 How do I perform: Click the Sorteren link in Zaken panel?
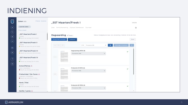[44, 21]
